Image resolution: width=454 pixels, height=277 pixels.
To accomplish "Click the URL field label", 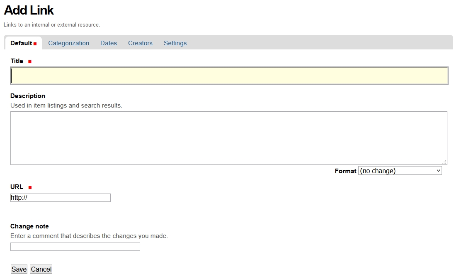I will point(17,187).
